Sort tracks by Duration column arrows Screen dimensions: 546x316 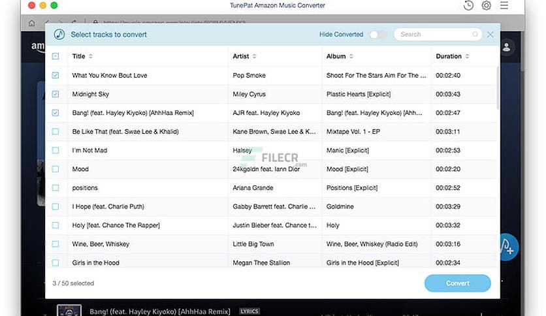[467, 56]
